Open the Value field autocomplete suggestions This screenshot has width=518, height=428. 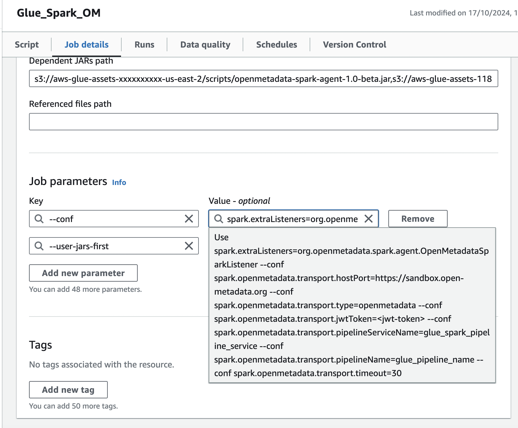(x=293, y=219)
